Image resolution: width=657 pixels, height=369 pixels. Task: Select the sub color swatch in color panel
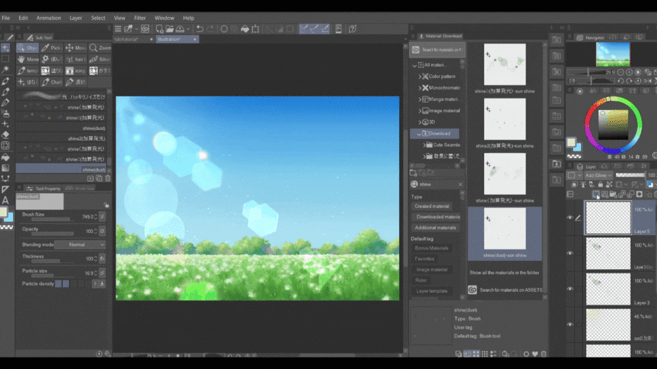(x=578, y=148)
